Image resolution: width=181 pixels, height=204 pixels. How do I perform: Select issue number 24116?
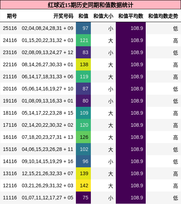(10, 40)
